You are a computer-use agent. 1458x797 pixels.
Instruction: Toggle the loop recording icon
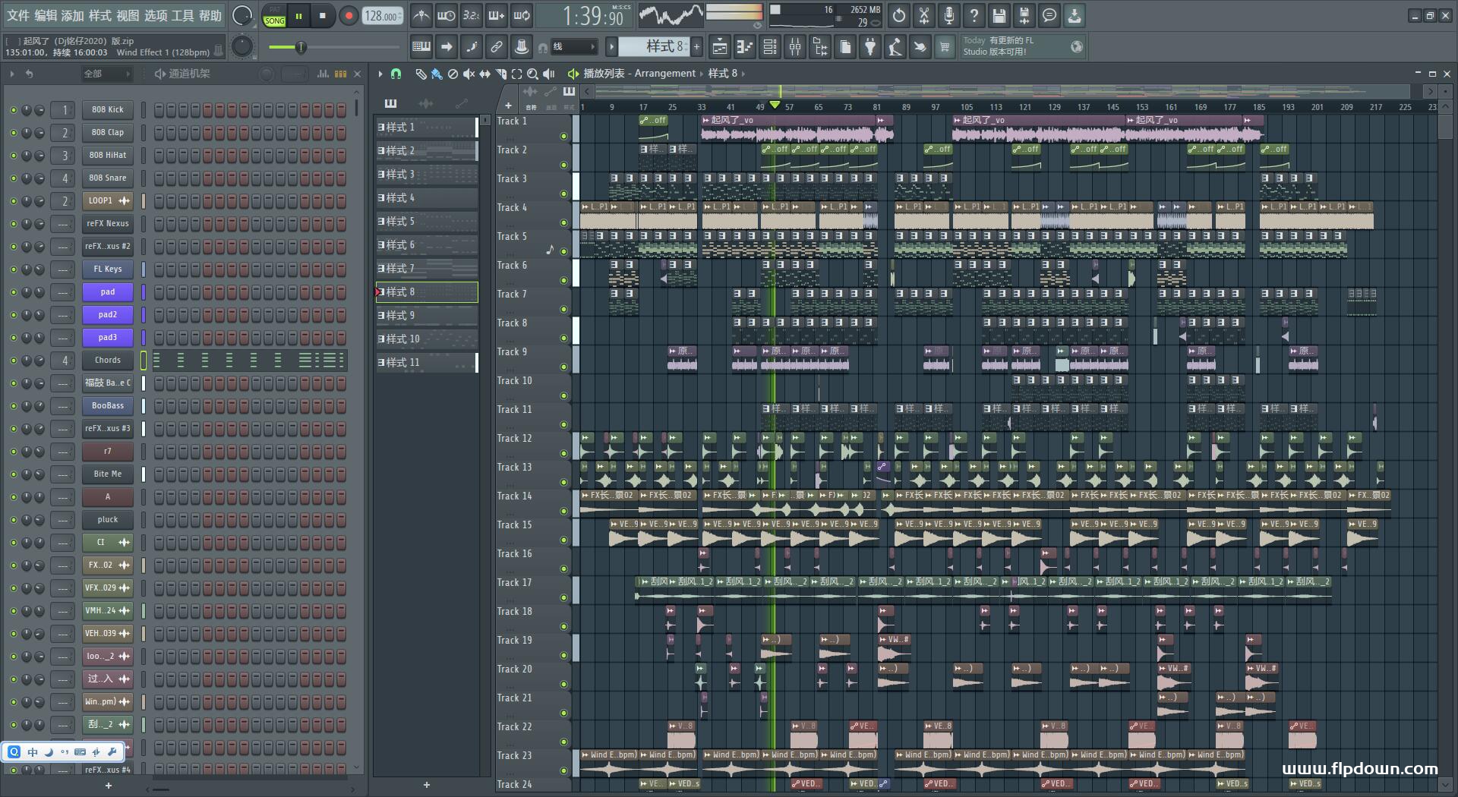(522, 15)
